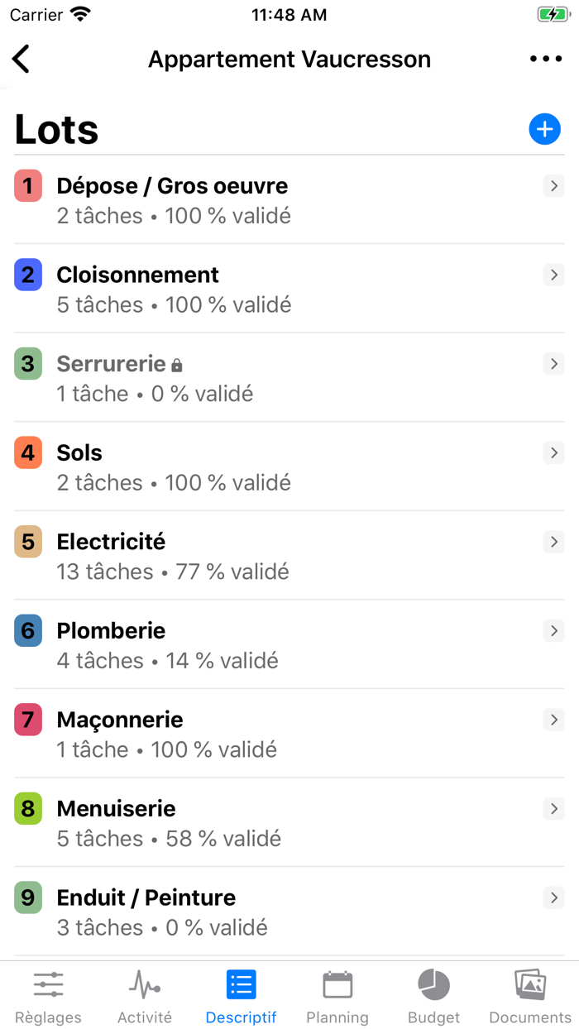Image resolution: width=579 pixels, height=1029 pixels.
Task: Expand the Cloisonnement lot chevron
Action: (553, 275)
